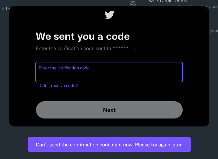The height and width of the screenshot is (159, 218).
Task: Click the purple 'Enter the verification code' label
Action: [x=64, y=68]
